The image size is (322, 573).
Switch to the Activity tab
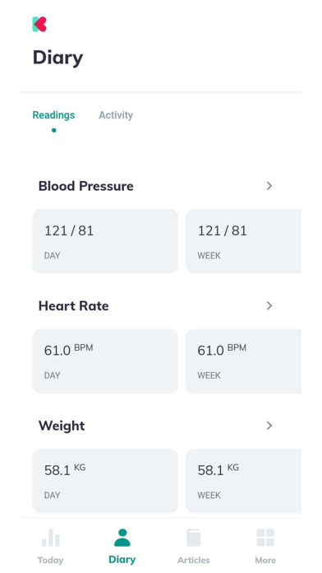click(116, 115)
